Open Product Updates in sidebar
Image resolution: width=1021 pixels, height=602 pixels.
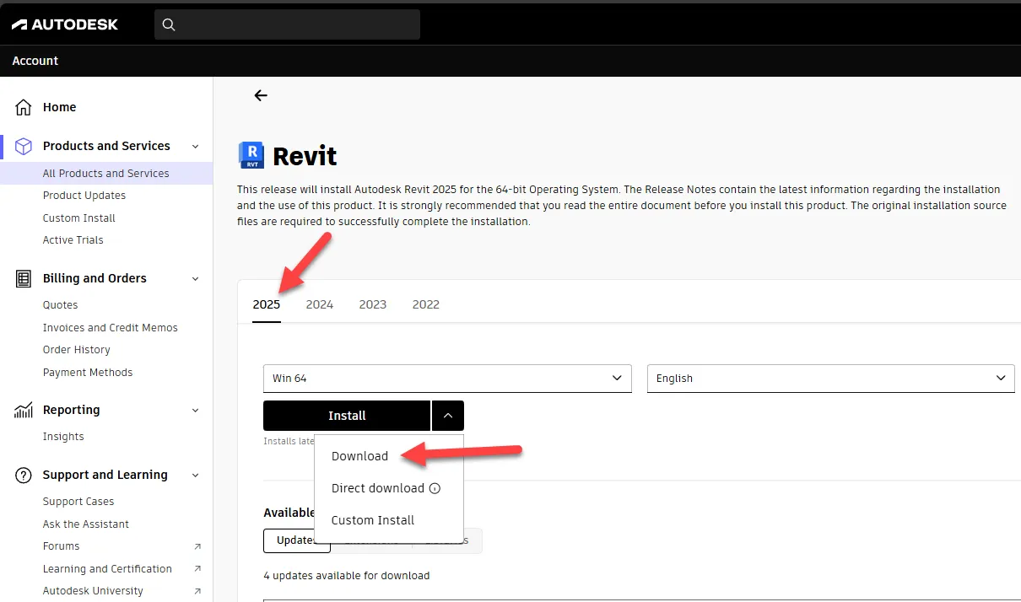(x=84, y=196)
